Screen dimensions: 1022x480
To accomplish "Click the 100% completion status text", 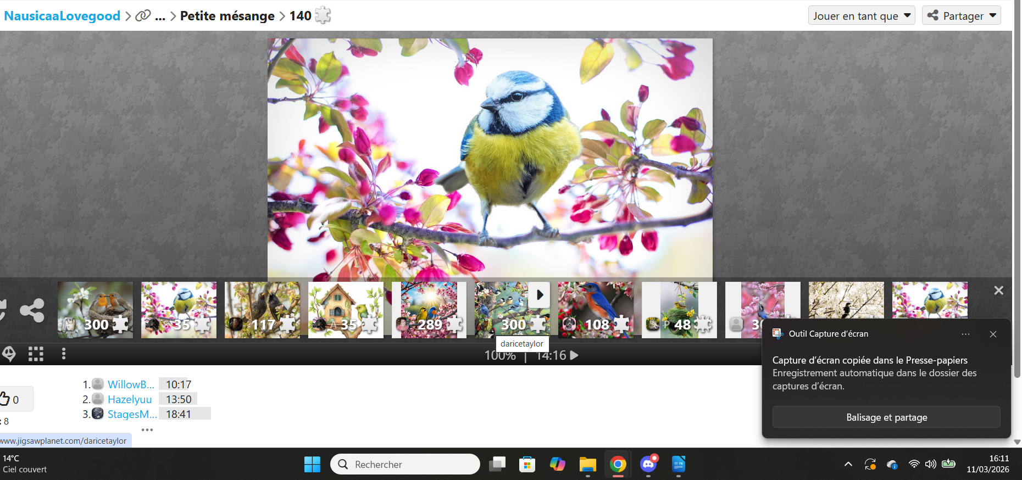I will pyautogui.click(x=500, y=356).
